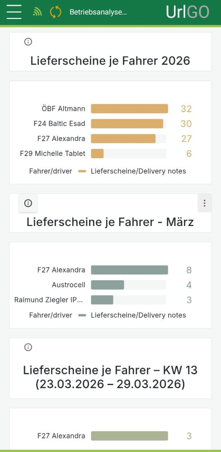This screenshot has height=452, width=221.
Task: Click the ÖBF Altmann bar in 2026 chart
Action: click(x=129, y=108)
